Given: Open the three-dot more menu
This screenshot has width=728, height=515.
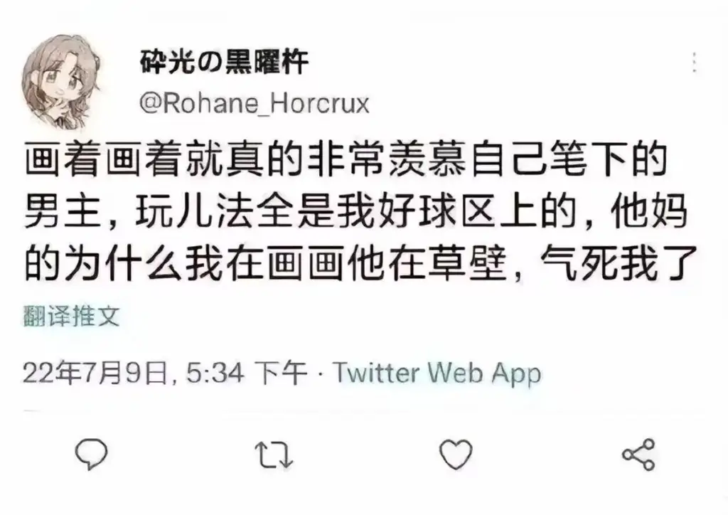Looking at the screenshot, I should [x=694, y=62].
